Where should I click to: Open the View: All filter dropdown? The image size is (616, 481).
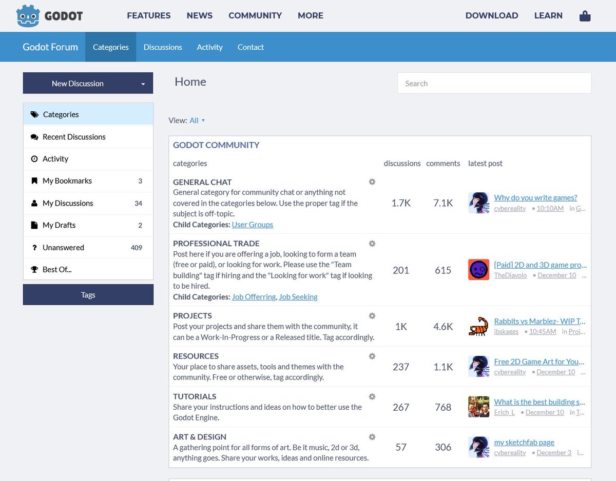coord(197,121)
